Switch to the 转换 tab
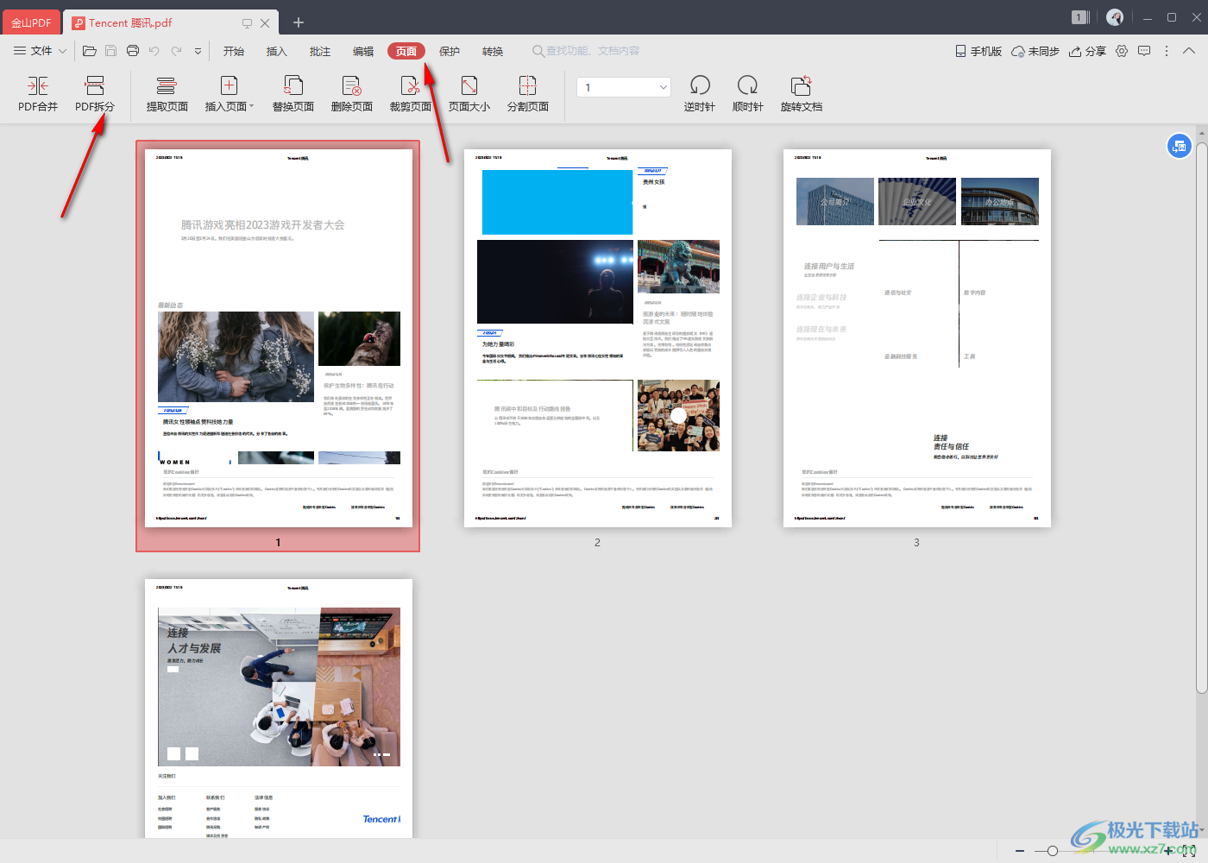This screenshot has height=863, width=1208. coord(493,51)
